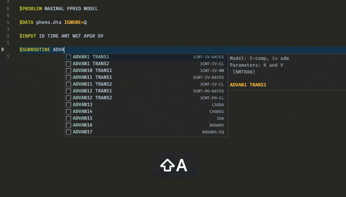This screenshot has height=197, width=346.
Task: Click the snippet icon beside ADVAN1 TRANS2
Action: pos(68,64)
